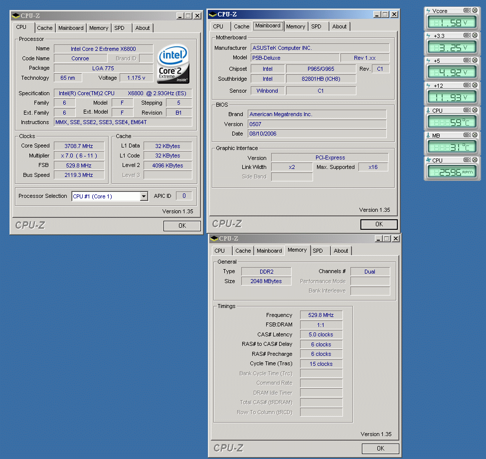Click the fan icon on the CPU RPM widget
Image resolution: width=486 pixels, height=459 pixels.
(x=428, y=160)
